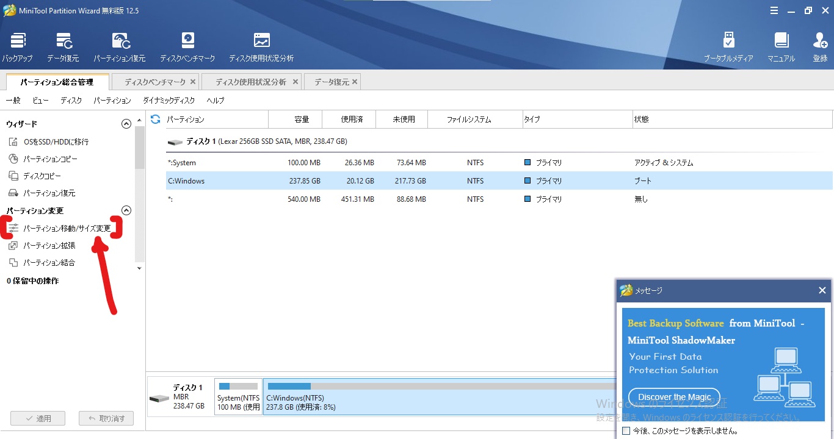Close the ディスクベンチマーク tab
This screenshot has height=439, width=834.
pos(193,81)
